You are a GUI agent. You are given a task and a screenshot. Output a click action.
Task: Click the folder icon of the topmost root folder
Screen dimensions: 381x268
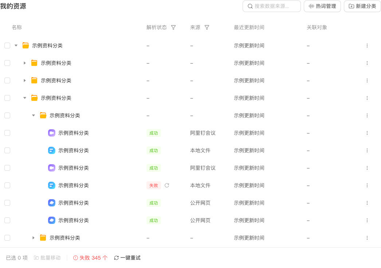click(x=25, y=46)
